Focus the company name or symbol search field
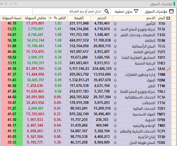Viewport: 177px width, 146px height. coord(68,11)
